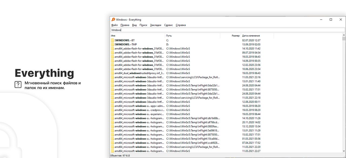Click folder icon in row dated 10.06.2020 23:54
Viewport: 346px width, 158px height.
point(112,69)
